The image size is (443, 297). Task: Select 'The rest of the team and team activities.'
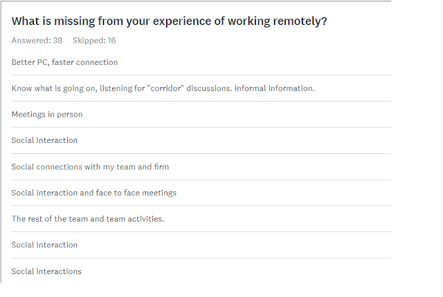[x=88, y=219]
